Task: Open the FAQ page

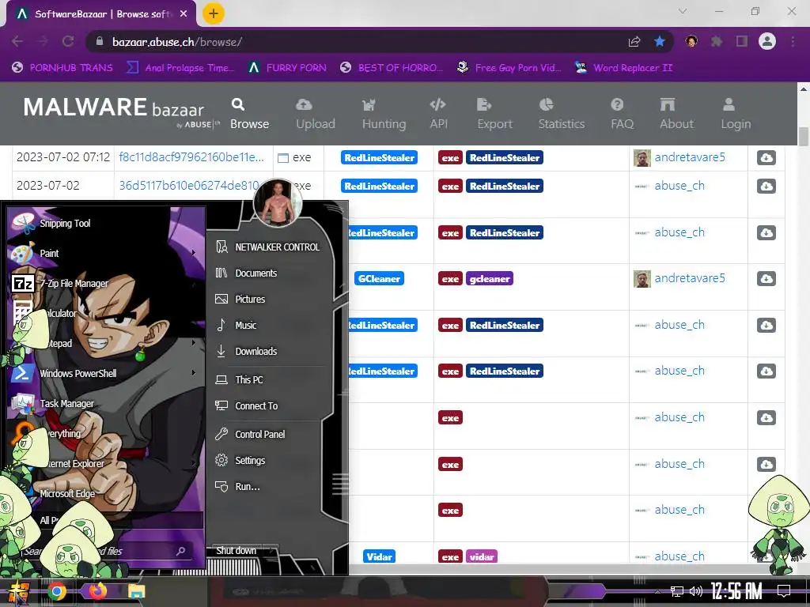Action: click(x=622, y=114)
